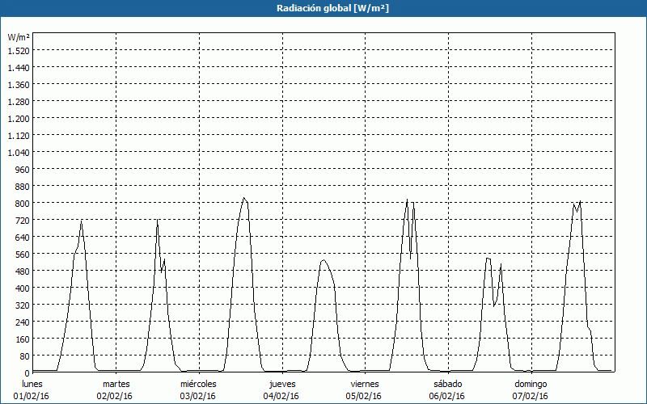Select the 1.120 y-axis value
Viewport: 647px width, 404px height.
coord(19,136)
